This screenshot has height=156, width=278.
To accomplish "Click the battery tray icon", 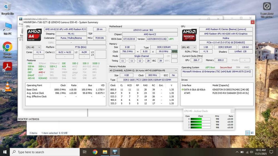I will click(242, 152).
